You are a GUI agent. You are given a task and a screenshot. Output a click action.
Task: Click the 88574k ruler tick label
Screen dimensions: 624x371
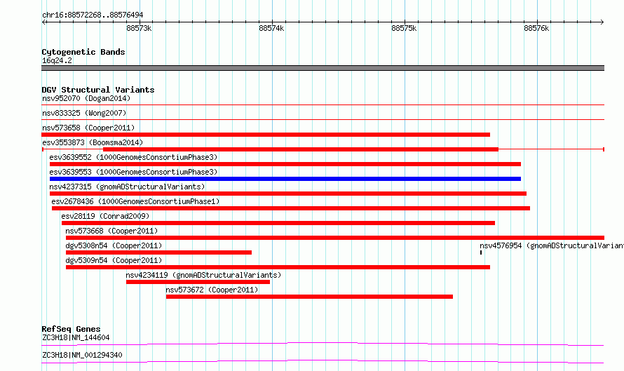(271, 28)
